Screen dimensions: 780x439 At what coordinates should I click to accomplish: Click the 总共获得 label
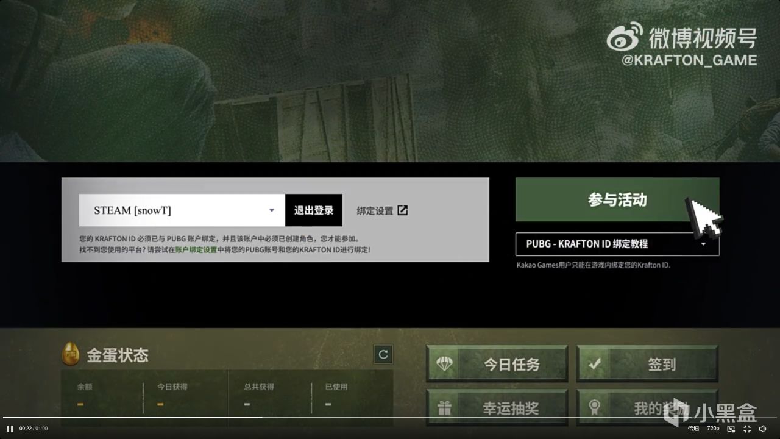pyautogui.click(x=259, y=387)
